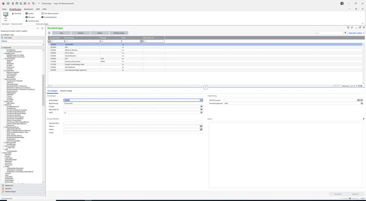Open the Gruppe dropdown
Image resolution: width=366 pixels, height=201 pixels.
tap(201, 107)
